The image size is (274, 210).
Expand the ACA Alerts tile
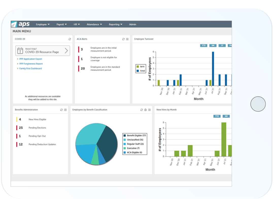(x=127, y=39)
